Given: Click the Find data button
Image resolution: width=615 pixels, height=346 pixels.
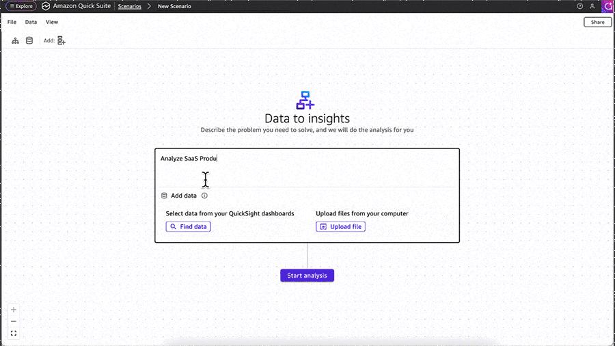Looking at the screenshot, I should [x=189, y=227].
